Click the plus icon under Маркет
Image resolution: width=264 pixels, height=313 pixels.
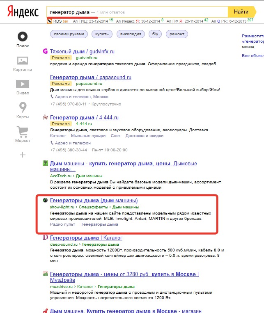23,155
